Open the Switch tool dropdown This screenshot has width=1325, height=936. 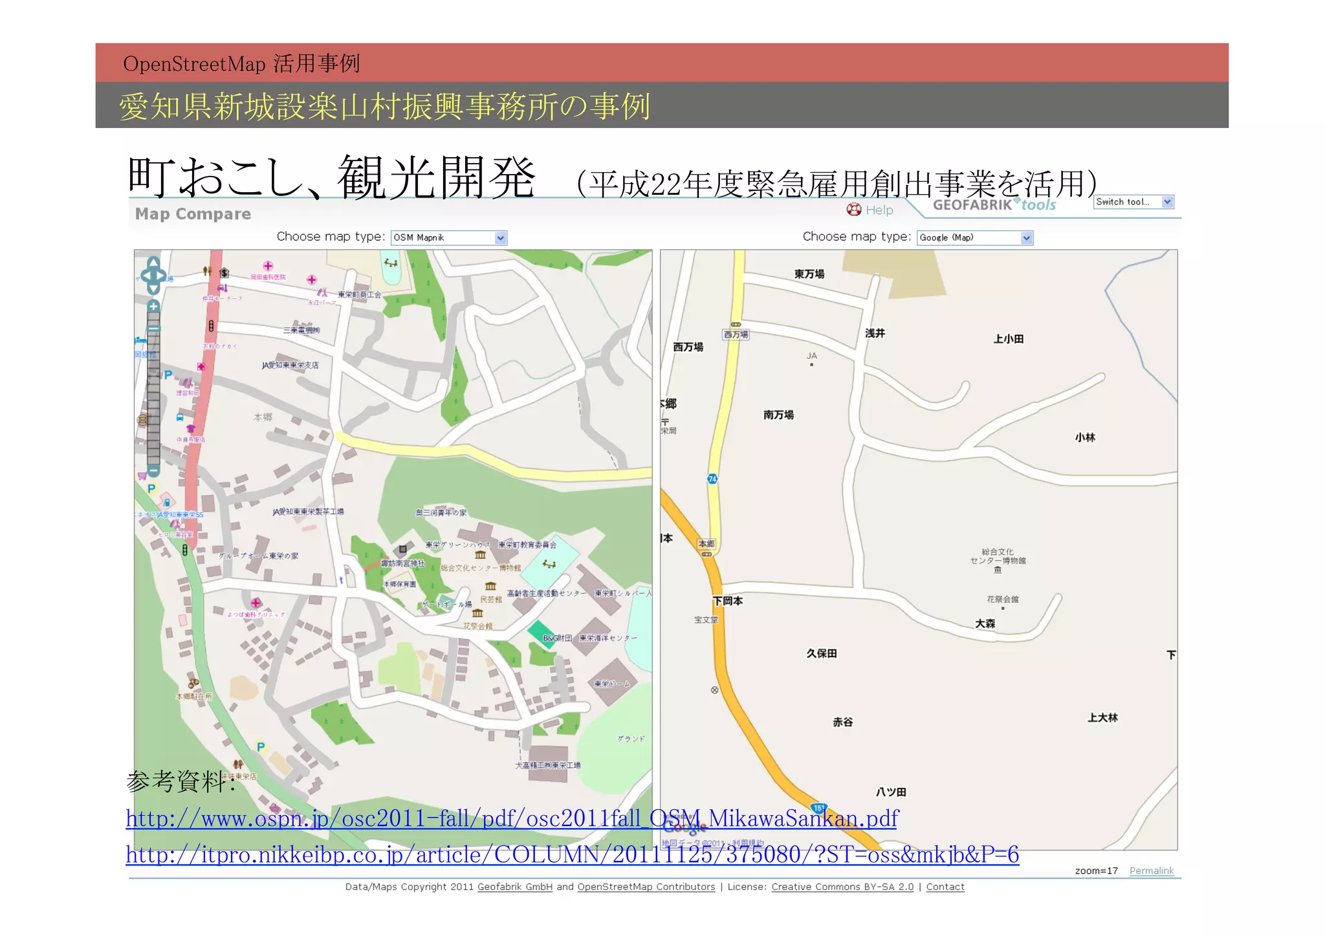pos(1133,202)
